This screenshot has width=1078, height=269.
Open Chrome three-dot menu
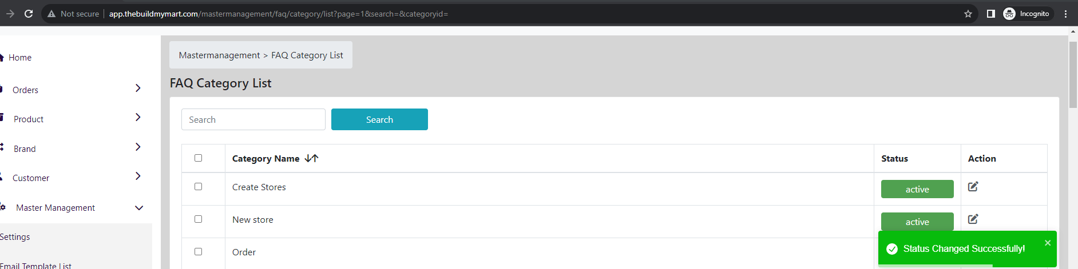tap(1065, 14)
